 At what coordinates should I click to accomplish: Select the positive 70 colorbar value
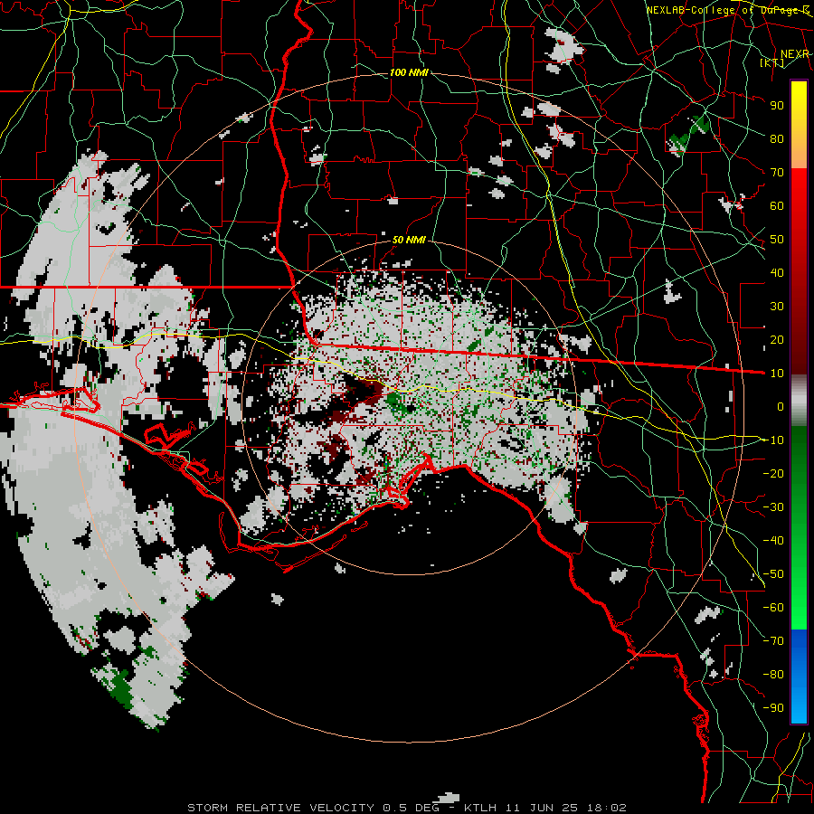point(777,173)
